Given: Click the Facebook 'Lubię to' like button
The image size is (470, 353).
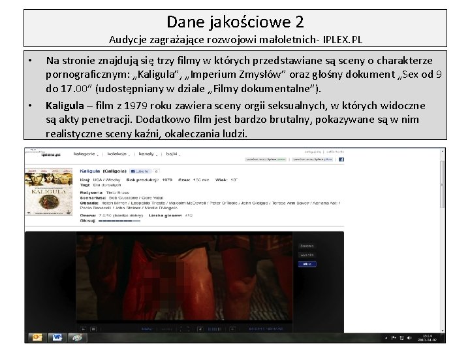Looking at the screenshot, I should tap(140, 171).
